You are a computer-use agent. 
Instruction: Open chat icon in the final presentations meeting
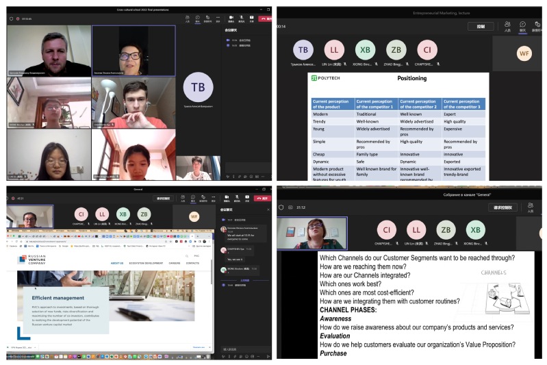coord(197,18)
